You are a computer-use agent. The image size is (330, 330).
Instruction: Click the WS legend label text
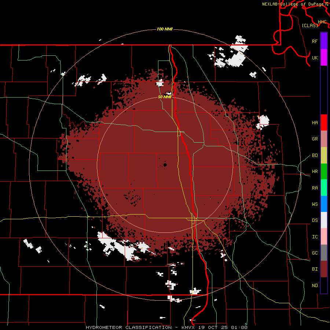click(315, 204)
